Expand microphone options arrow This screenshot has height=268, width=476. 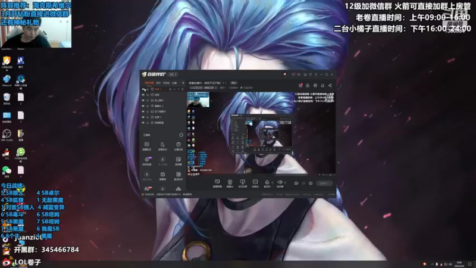[x=273, y=183]
